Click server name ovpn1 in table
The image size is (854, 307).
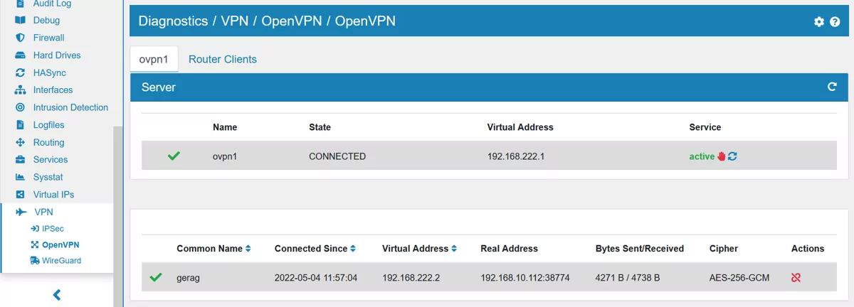(225, 156)
